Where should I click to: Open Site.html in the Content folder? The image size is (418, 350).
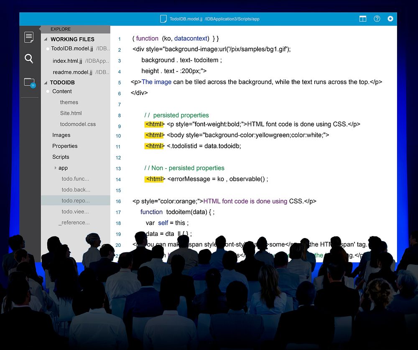tap(71, 113)
